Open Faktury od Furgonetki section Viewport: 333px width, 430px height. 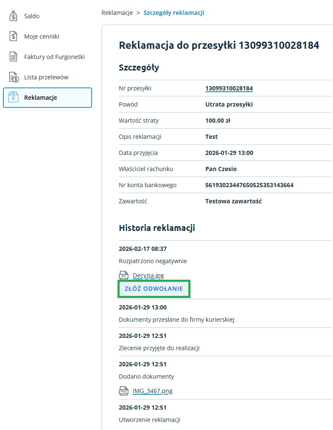54,57
